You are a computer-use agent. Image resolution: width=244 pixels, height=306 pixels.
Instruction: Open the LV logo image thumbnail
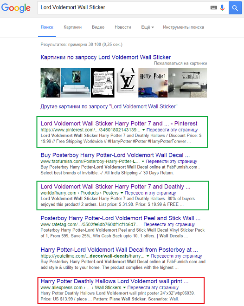[x=127, y=83]
